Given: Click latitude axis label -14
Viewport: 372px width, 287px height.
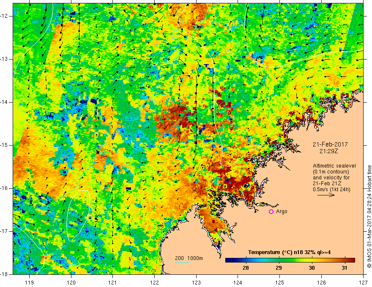Looking at the screenshot, I should click(x=5, y=102).
